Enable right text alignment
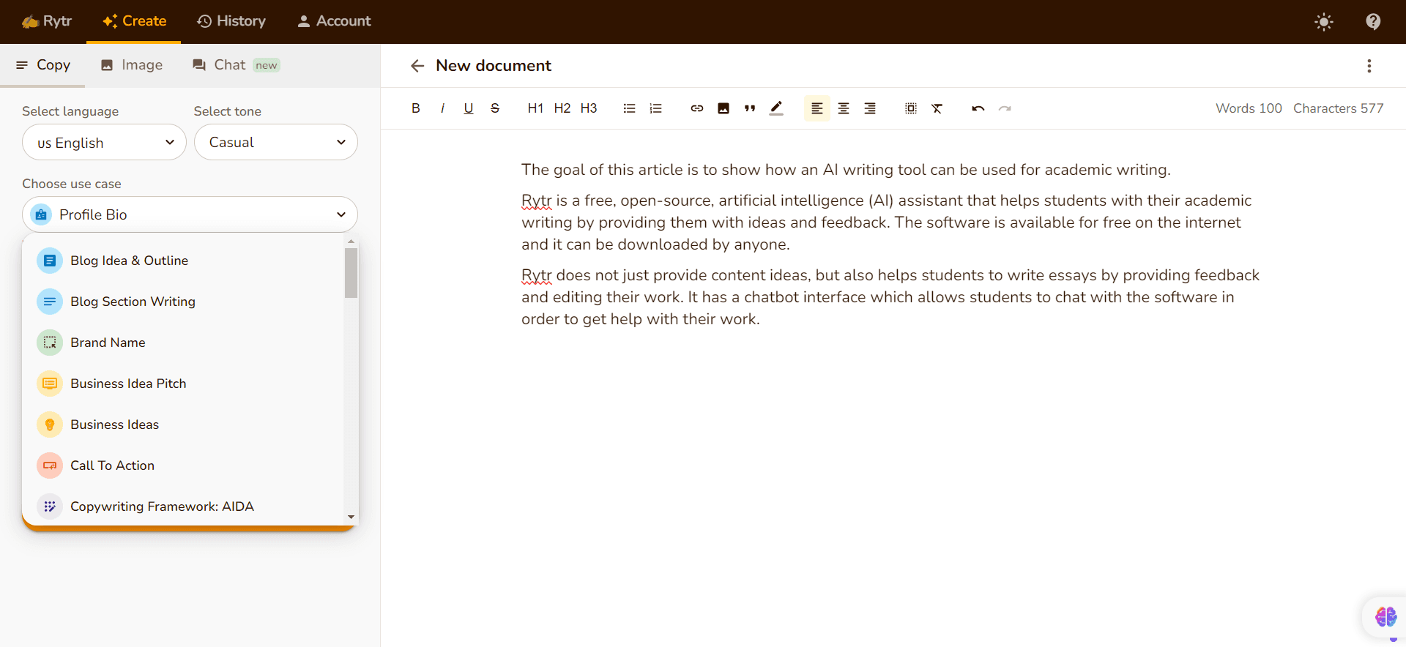The height and width of the screenshot is (647, 1406). click(870, 108)
